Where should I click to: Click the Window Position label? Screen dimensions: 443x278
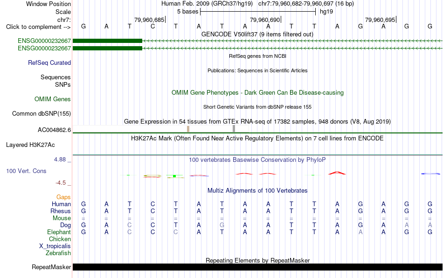[48, 4]
